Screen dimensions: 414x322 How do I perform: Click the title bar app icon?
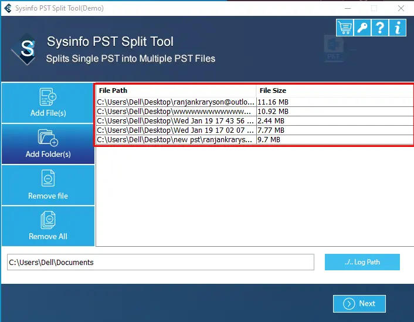click(x=8, y=8)
